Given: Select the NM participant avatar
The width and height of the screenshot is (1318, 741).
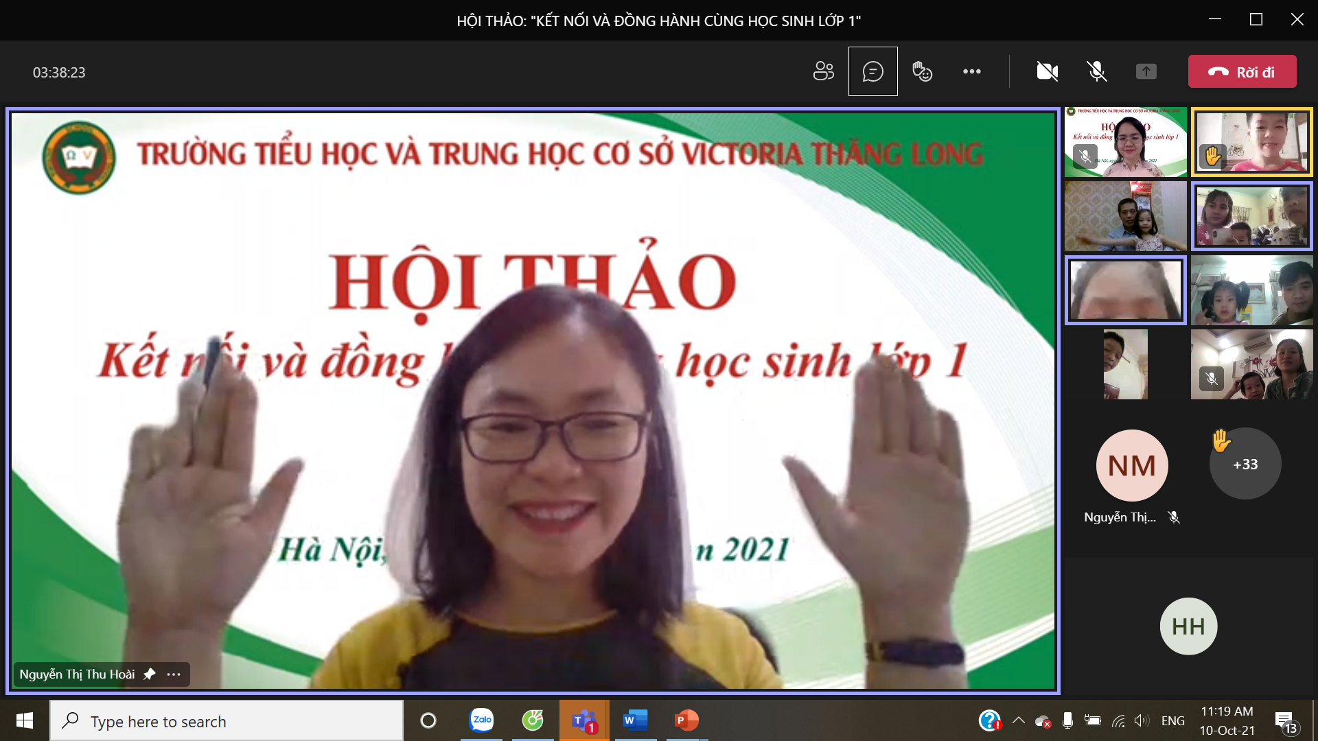Looking at the screenshot, I should 1131,466.
